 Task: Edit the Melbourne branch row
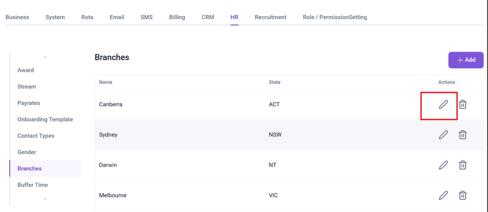tap(443, 196)
